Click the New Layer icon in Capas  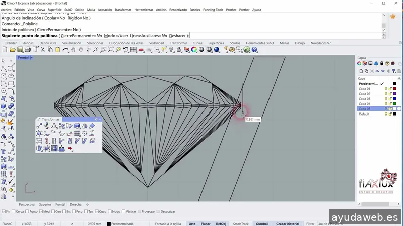(361, 71)
